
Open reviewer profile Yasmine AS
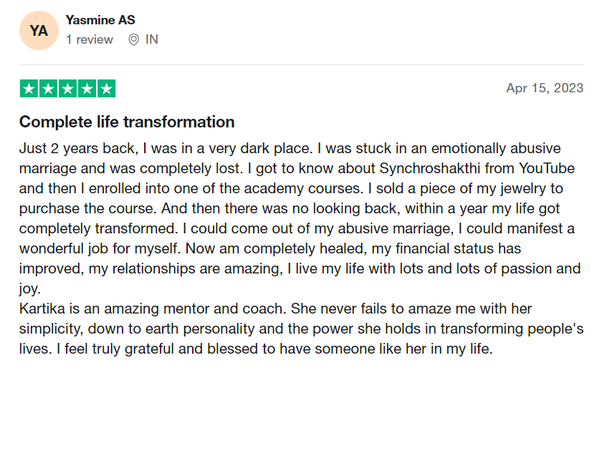[100, 20]
